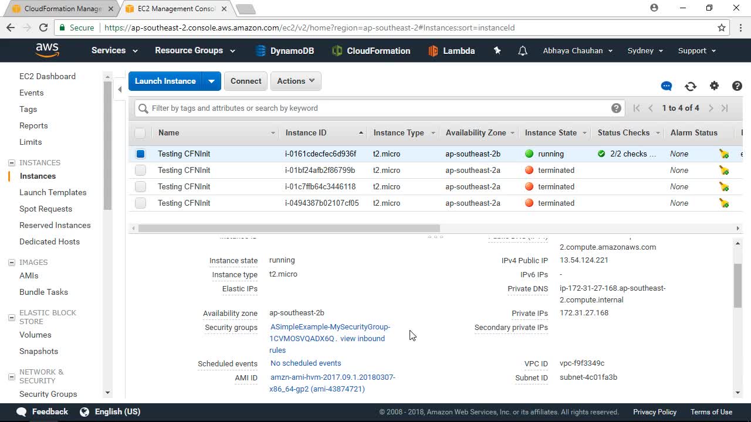Screen dimensions: 751x422
Task: Open the Launch Instance dropdown arrow
Action: point(211,81)
